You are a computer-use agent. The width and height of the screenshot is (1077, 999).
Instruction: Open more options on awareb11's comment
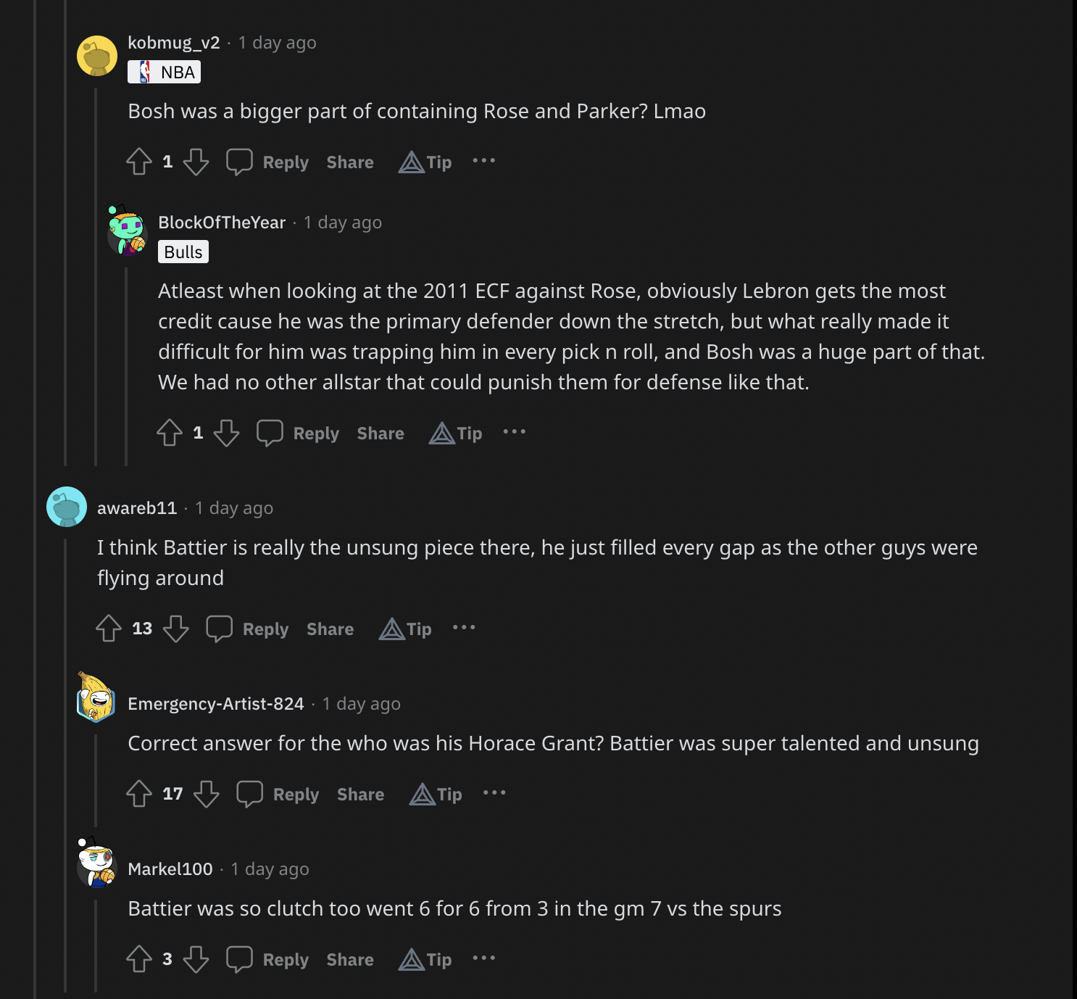[464, 628]
